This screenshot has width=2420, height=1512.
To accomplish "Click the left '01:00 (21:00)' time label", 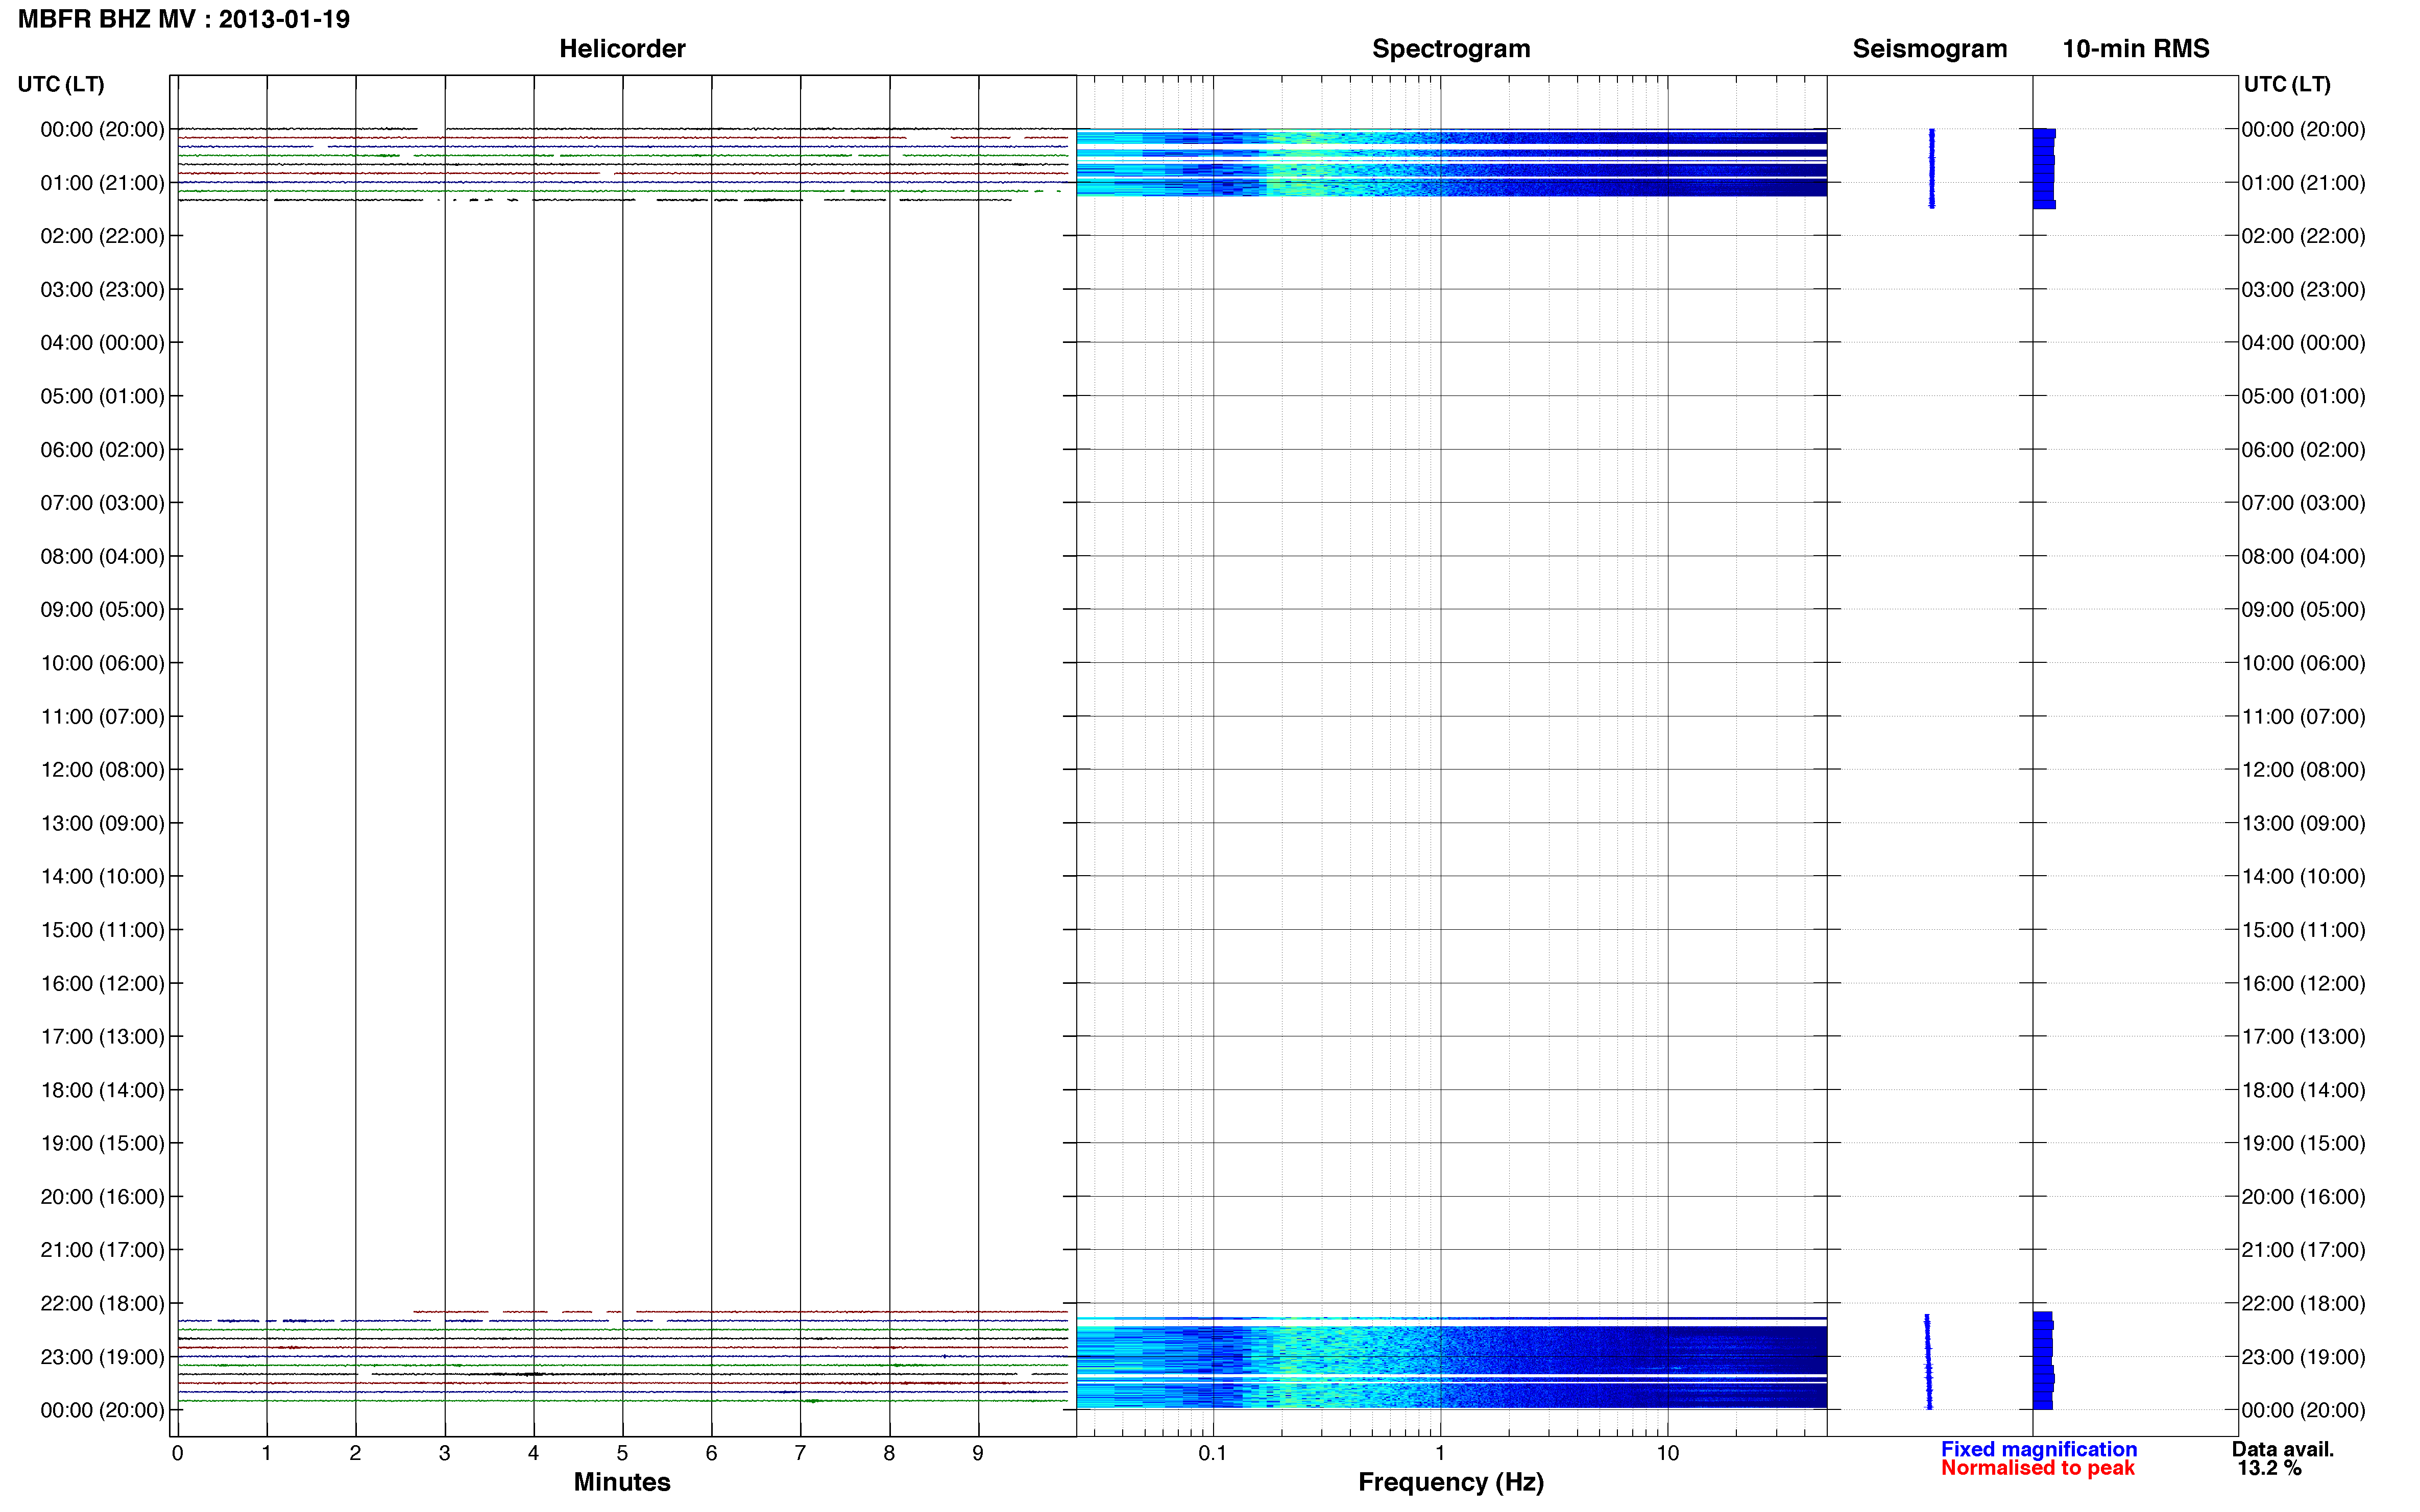I will click(x=102, y=183).
